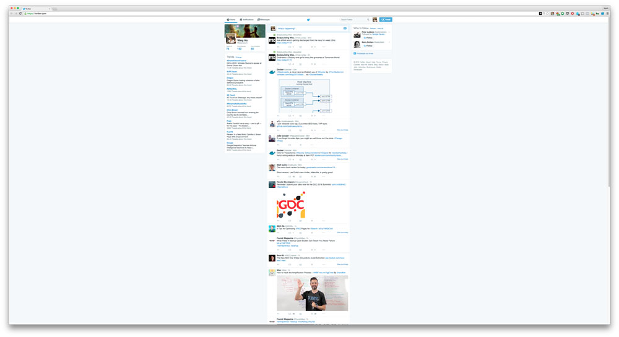Click View summary on SEO FAQ pages tweet

(342, 232)
